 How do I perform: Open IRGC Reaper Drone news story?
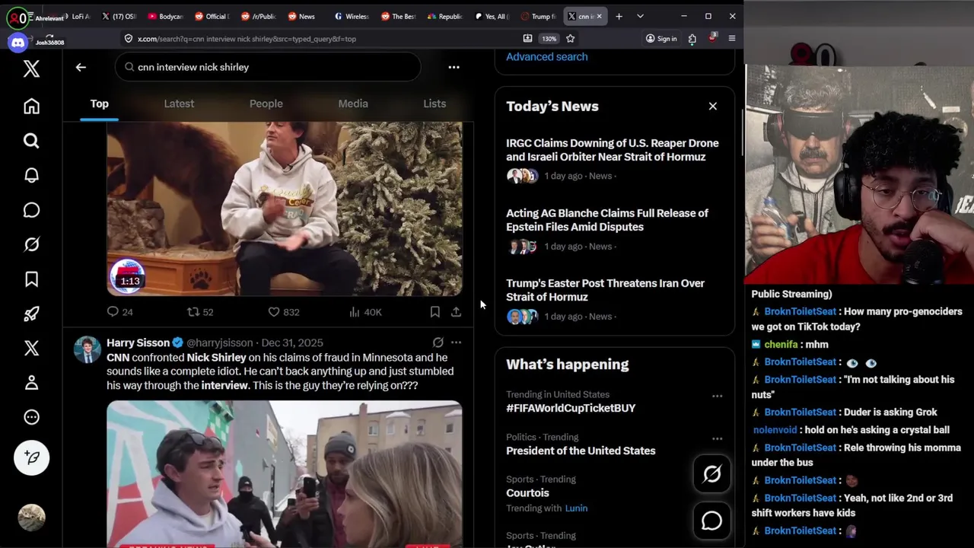[x=613, y=150]
